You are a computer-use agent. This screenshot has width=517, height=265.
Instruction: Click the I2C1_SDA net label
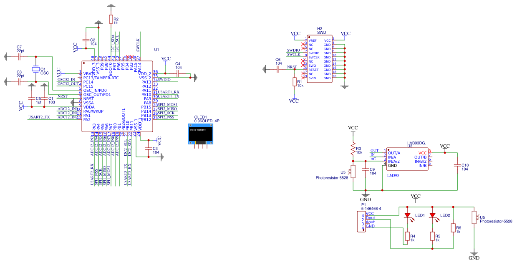113,44
